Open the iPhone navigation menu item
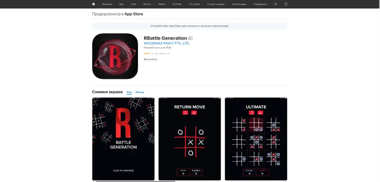This screenshot has height=182, width=380. pyautogui.click(x=147, y=4)
